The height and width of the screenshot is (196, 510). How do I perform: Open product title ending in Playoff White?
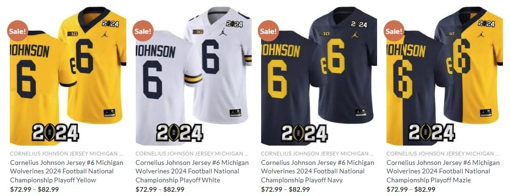click(192, 171)
